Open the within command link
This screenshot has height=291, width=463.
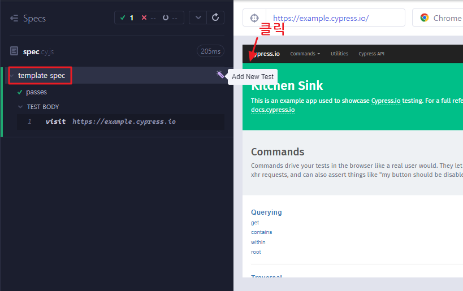258,242
